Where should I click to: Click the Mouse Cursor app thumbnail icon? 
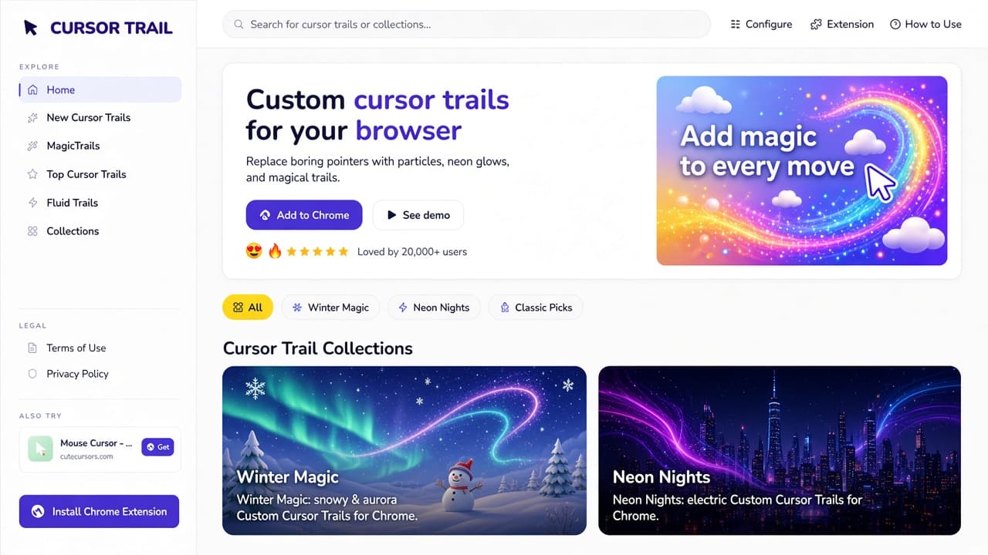(x=40, y=449)
